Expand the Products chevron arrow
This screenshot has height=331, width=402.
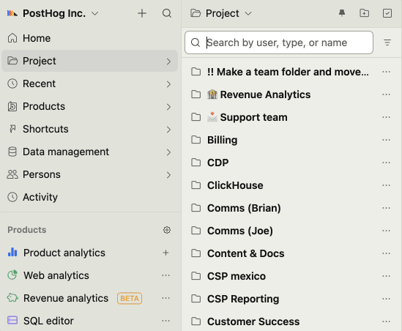tap(168, 107)
